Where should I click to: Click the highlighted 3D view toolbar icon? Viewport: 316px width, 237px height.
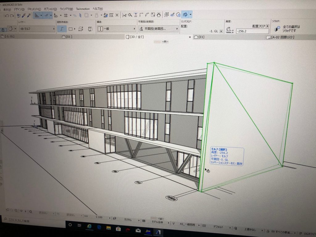185,14
